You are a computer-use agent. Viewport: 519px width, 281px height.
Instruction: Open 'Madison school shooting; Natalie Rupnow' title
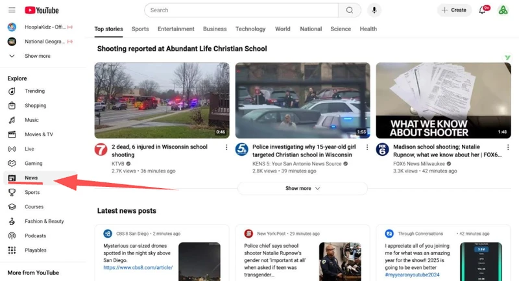(x=447, y=151)
